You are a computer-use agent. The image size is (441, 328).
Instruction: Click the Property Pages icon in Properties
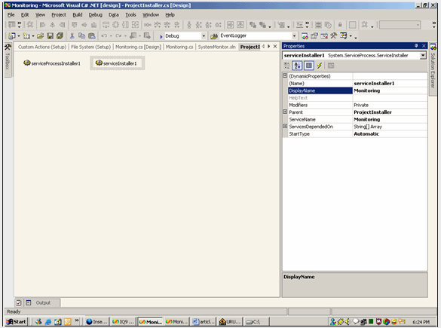pos(331,66)
